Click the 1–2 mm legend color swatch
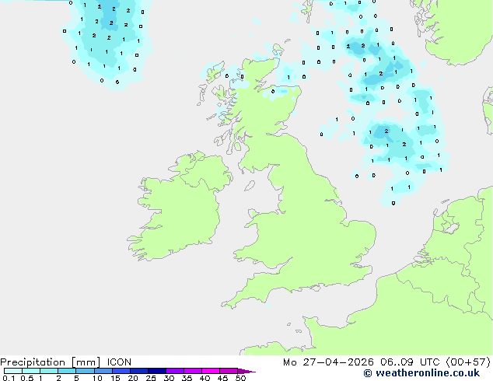 (x=49, y=371)
